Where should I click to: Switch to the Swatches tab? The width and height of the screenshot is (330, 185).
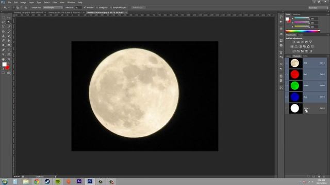(x=296, y=14)
